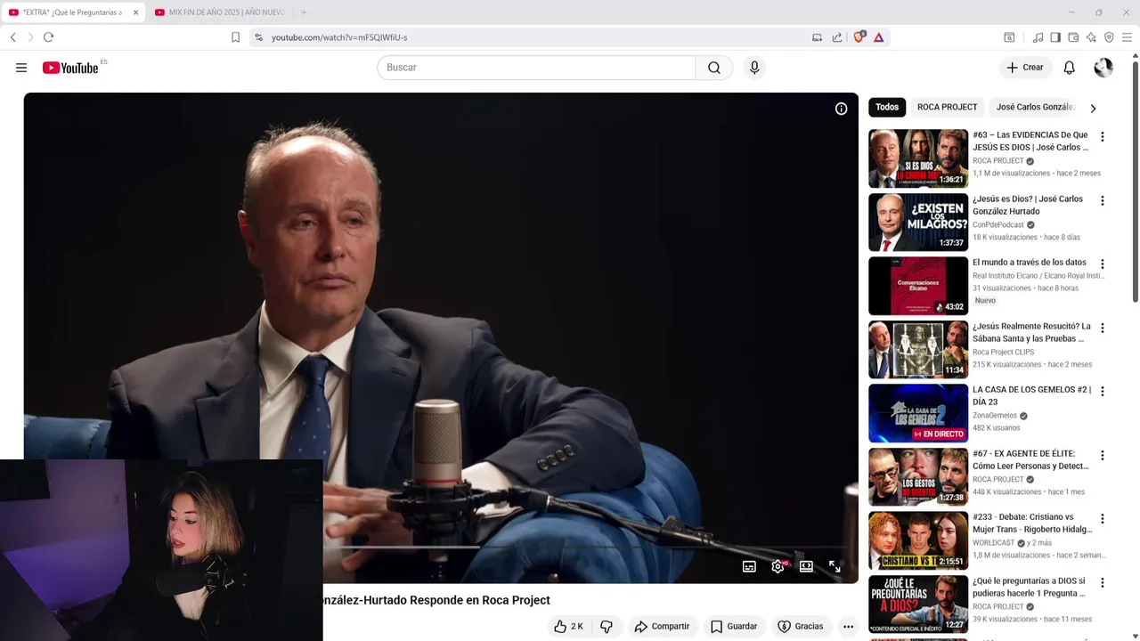
Task: Click the Crear button
Action: [x=1025, y=68]
